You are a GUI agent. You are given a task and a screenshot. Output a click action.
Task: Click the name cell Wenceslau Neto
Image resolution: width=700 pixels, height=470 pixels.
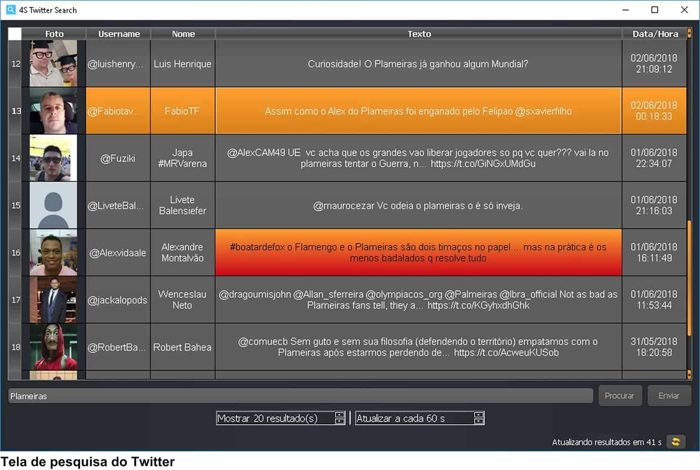click(182, 300)
